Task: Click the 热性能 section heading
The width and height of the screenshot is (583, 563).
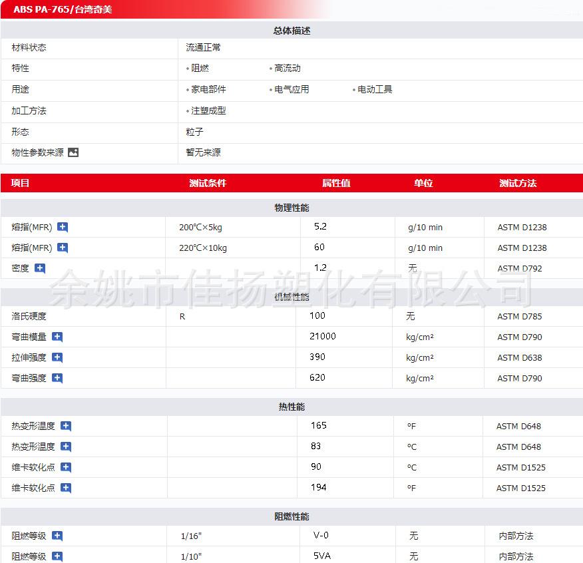Action: click(x=292, y=407)
